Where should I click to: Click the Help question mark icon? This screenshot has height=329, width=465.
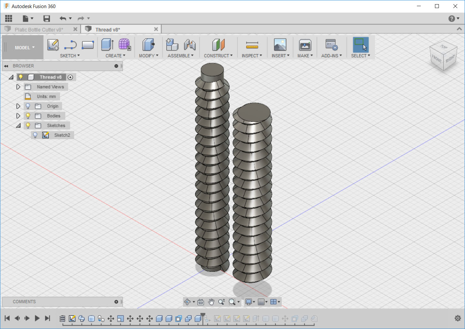(x=451, y=18)
